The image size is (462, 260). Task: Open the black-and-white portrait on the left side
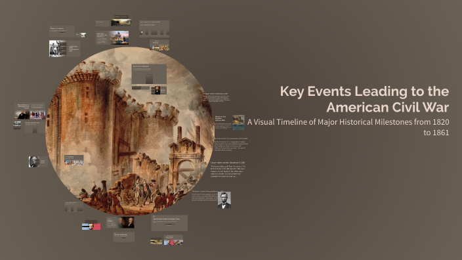[34, 162]
